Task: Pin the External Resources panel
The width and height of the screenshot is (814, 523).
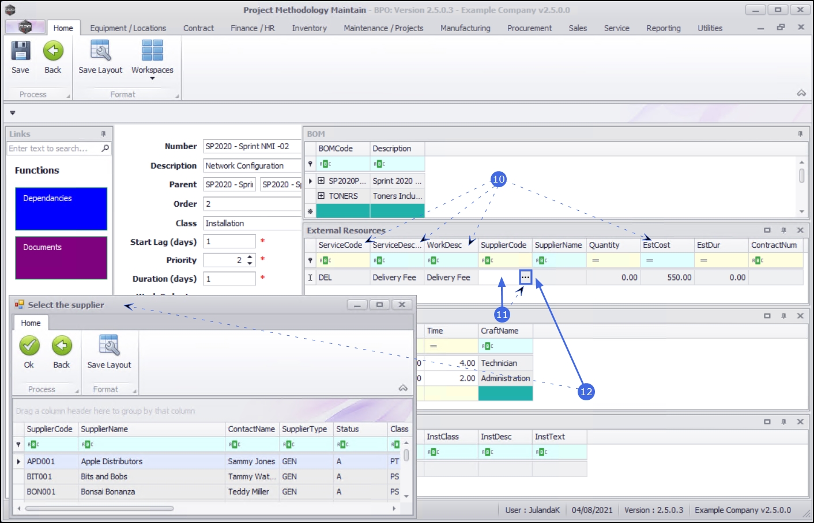Action: (783, 230)
